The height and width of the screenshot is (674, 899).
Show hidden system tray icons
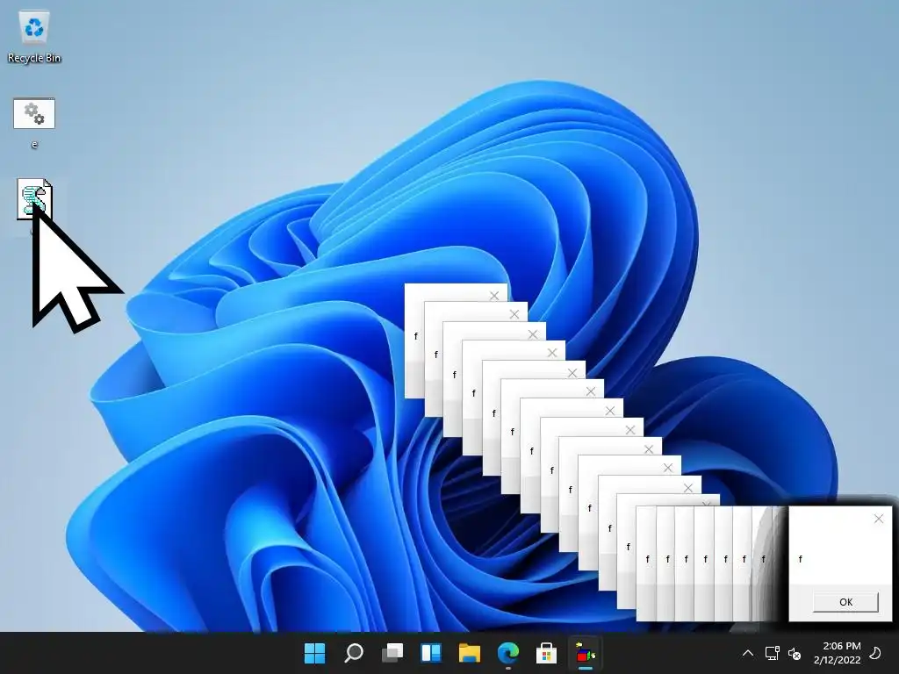click(748, 653)
